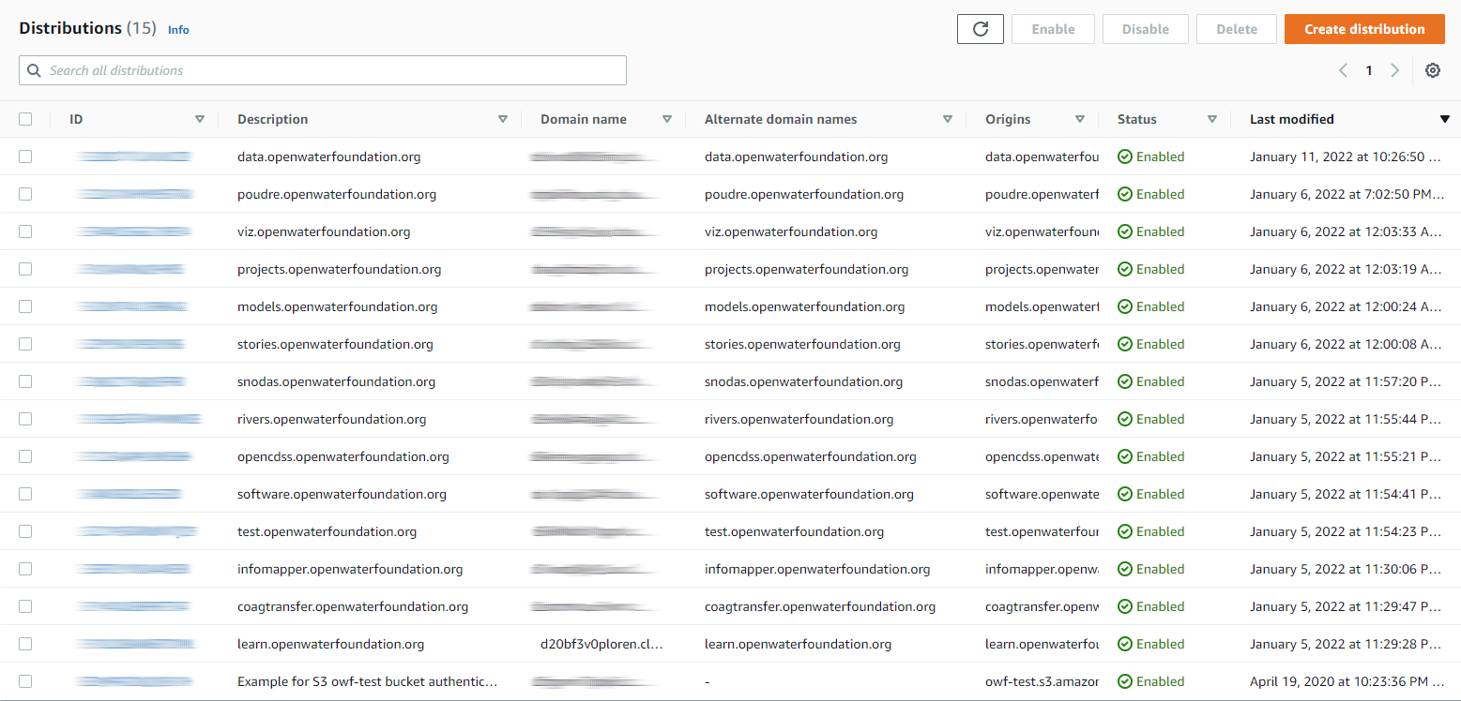The width and height of the screenshot is (1461, 701).
Task: Open Info help link beside Distributions heading
Action: pyautogui.click(x=177, y=29)
